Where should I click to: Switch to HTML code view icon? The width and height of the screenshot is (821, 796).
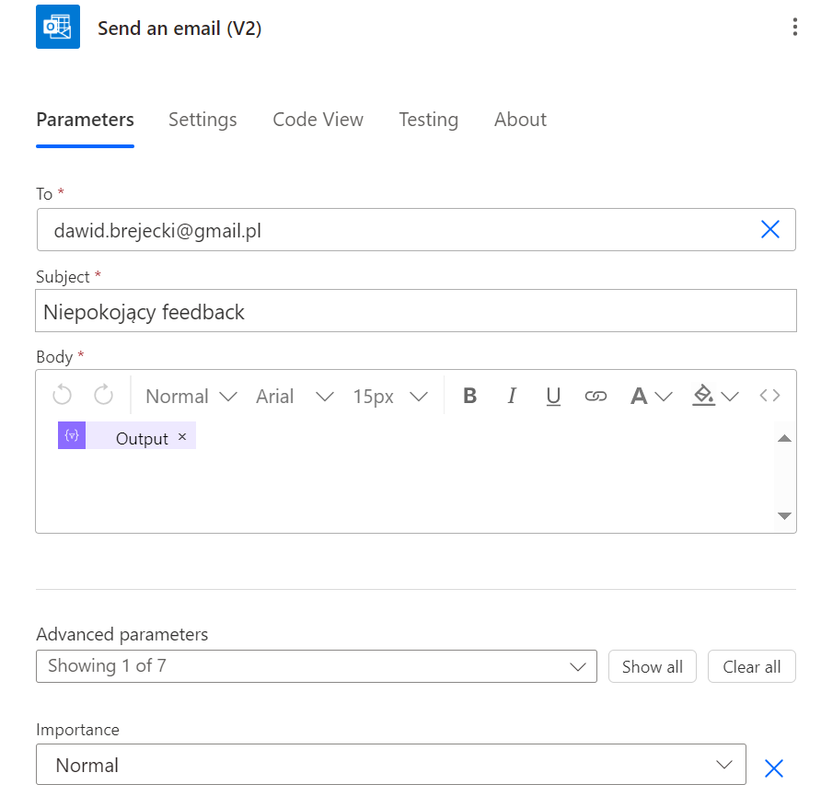(x=769, y=396)
